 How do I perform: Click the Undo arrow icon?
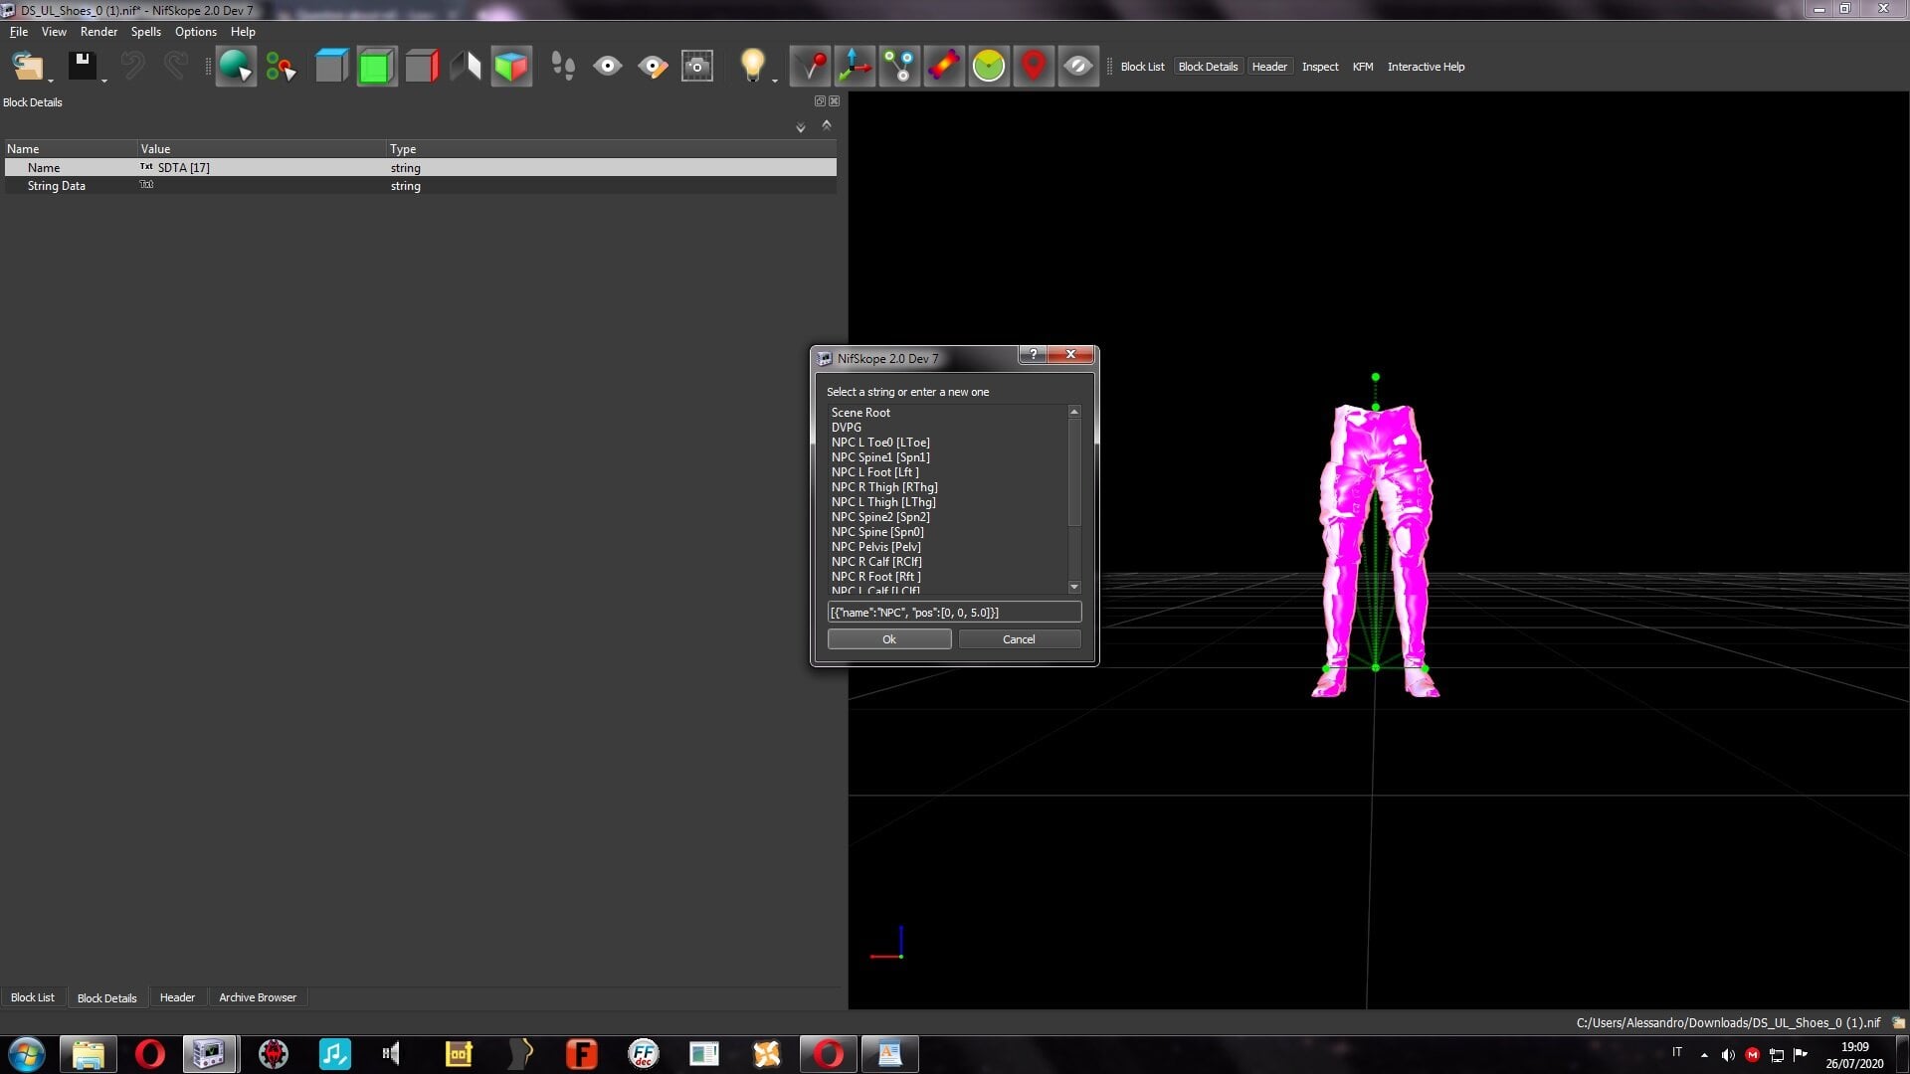point(132,67)
